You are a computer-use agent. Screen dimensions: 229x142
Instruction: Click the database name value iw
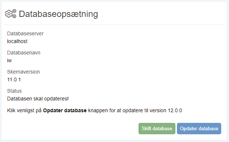(10, 60)
